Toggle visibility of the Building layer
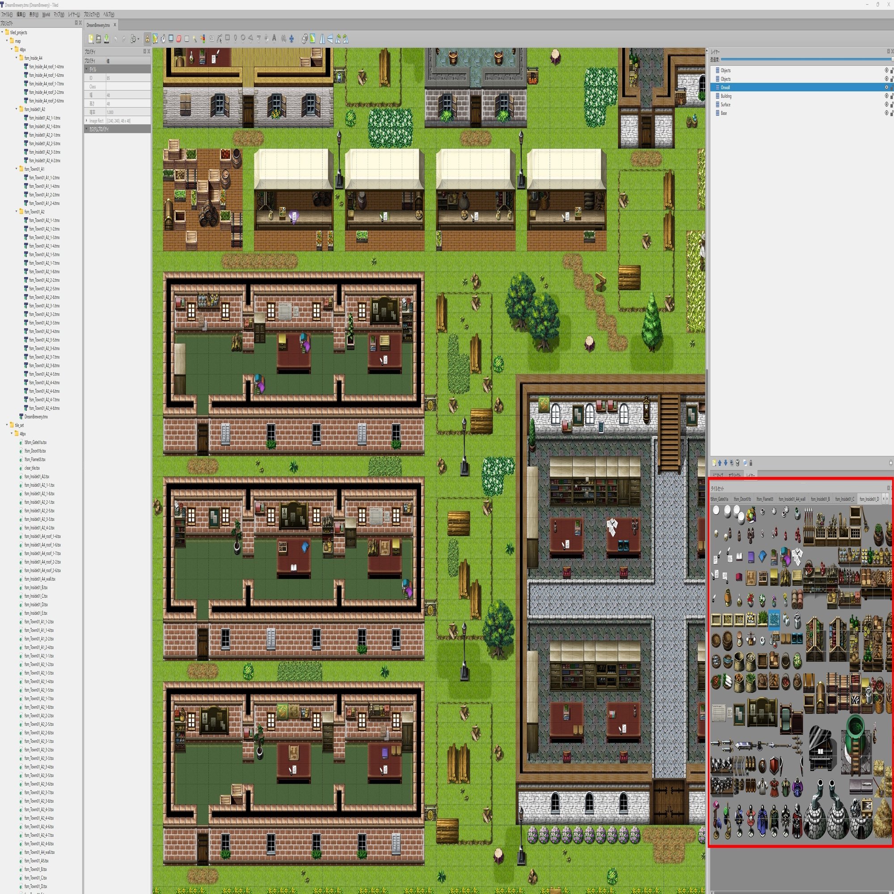 [x=886, y=96]
